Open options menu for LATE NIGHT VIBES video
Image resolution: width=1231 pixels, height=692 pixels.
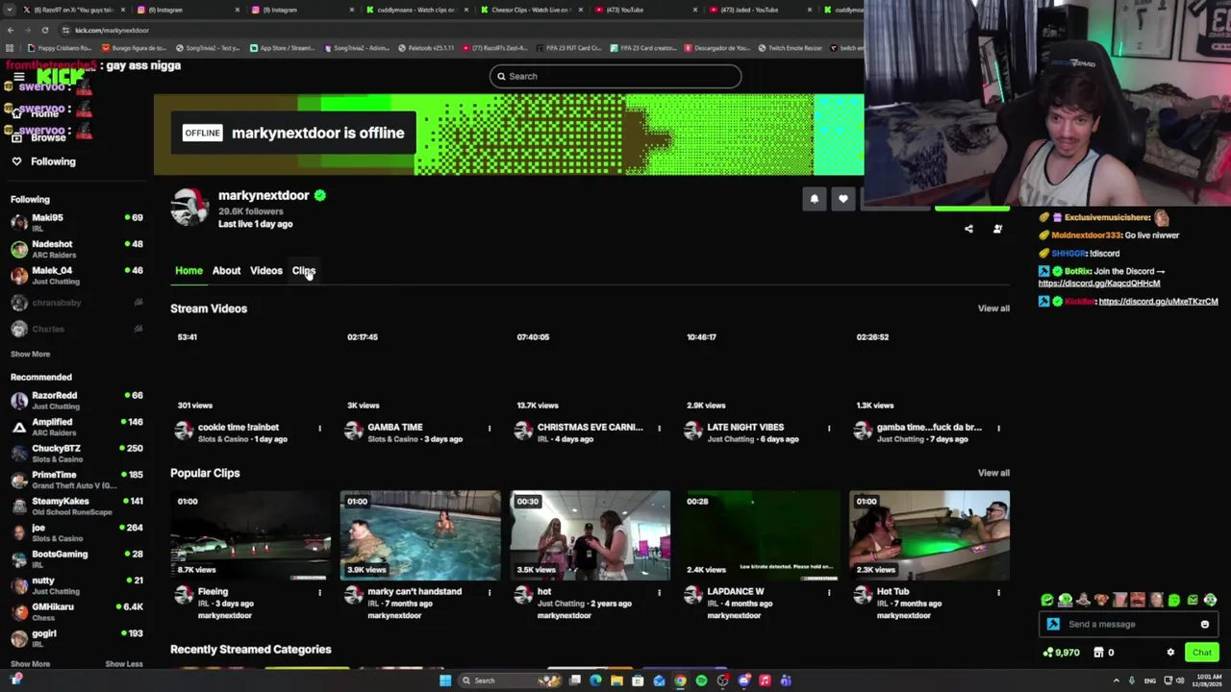pyautogui.click(x=828, y=428)
